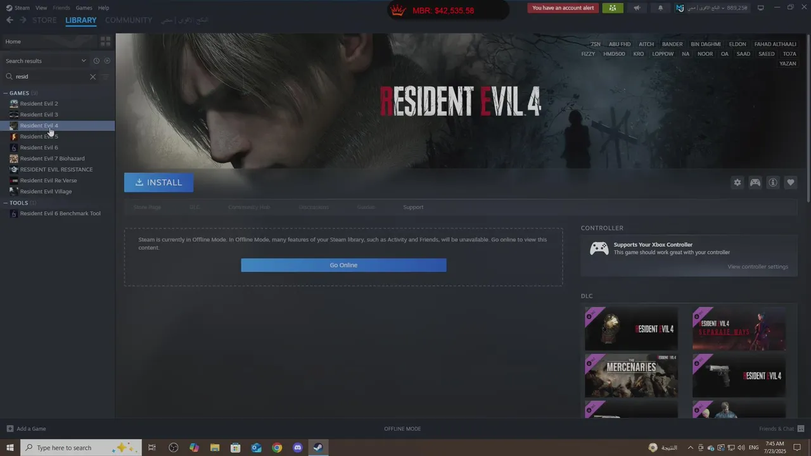Clear the library search text
Image resolution: width=811 pixels, height=456 pixels.
(x=93, y=77)
